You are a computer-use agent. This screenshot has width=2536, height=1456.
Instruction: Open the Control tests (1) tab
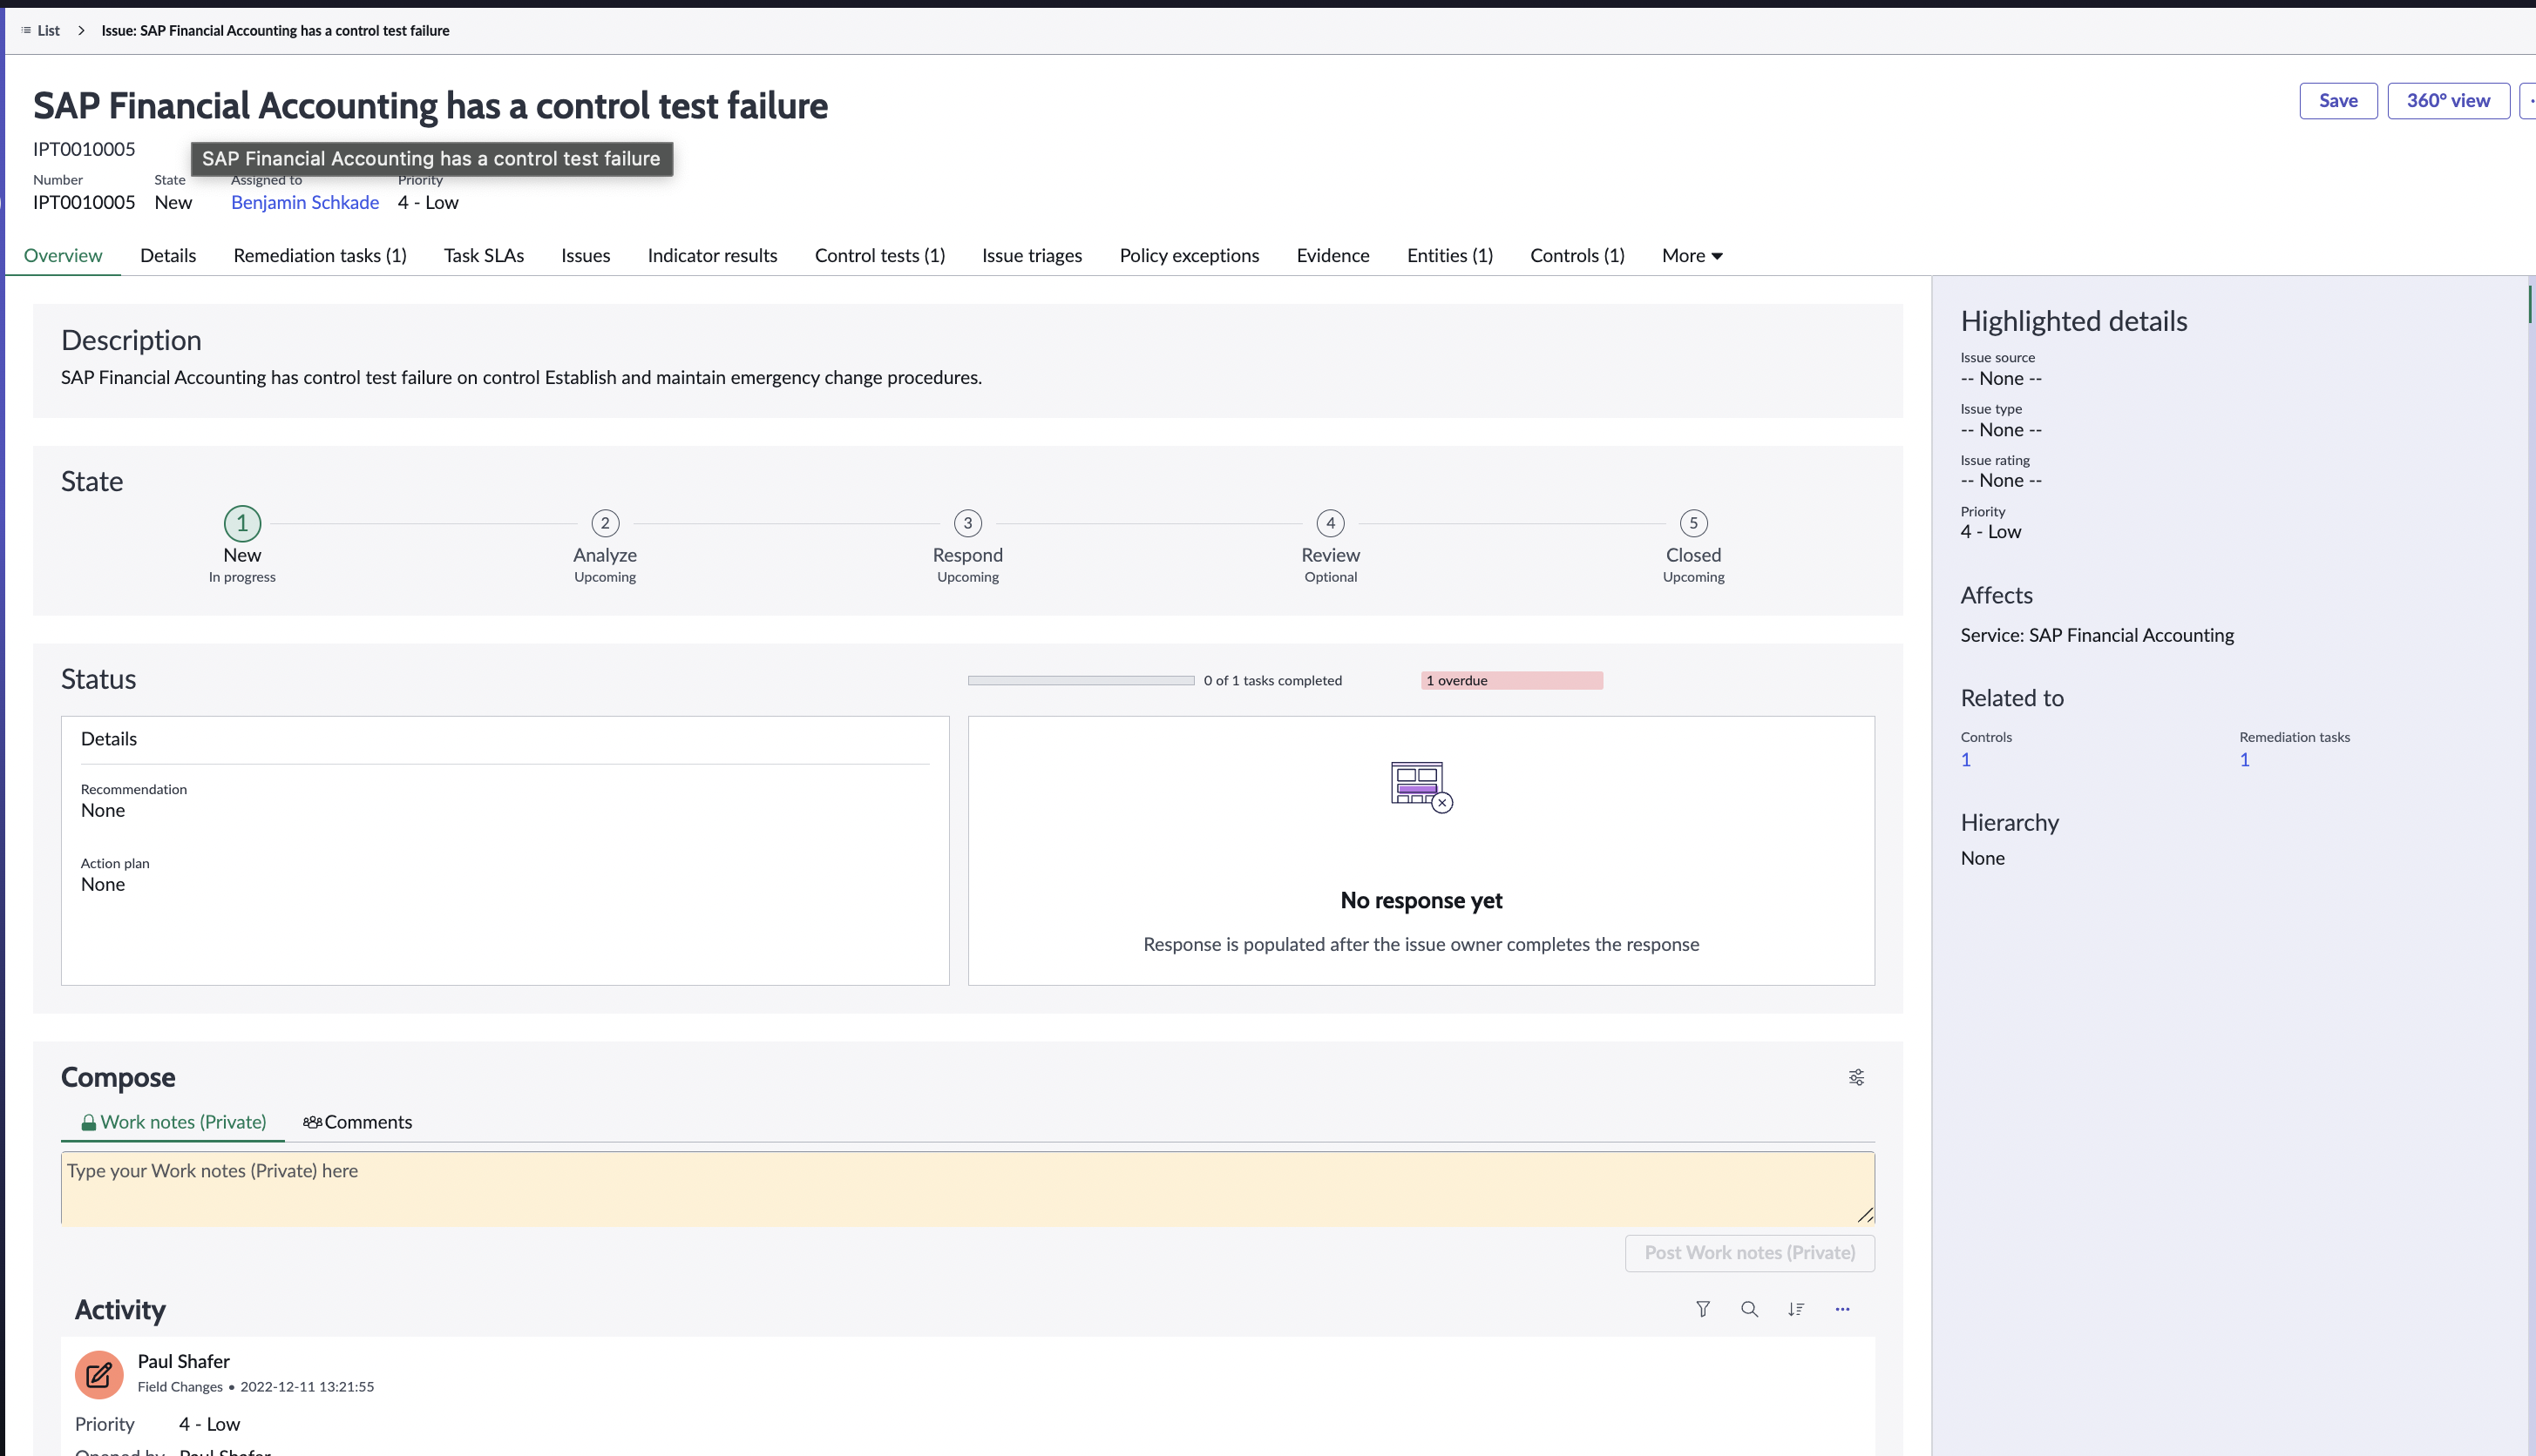879,255
